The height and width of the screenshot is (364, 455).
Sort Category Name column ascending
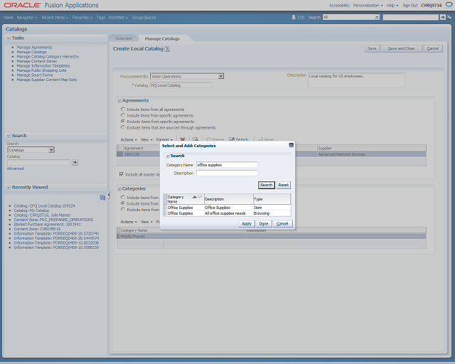click(x=194, y=197)
